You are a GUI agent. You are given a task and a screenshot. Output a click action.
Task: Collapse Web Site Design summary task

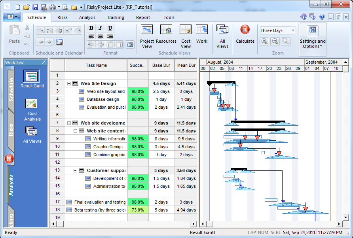coord(69,83)
